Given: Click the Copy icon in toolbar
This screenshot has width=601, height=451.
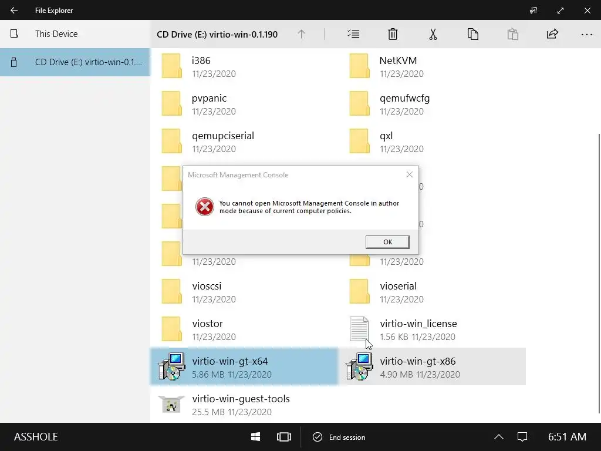Looking at the screenshot, I should pos(473,34).
